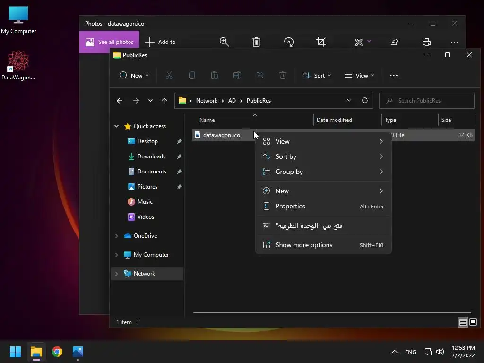
Task: Open the View dropdown in toolbar
Action: (x=359, y=75)
